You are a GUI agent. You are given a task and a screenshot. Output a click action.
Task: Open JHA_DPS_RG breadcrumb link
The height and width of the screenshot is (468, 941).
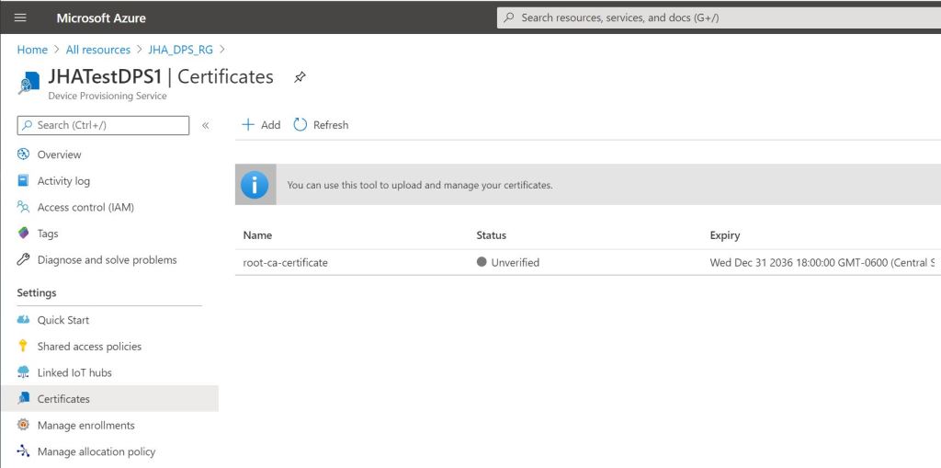pyautogui.click(x=181, y=50)
